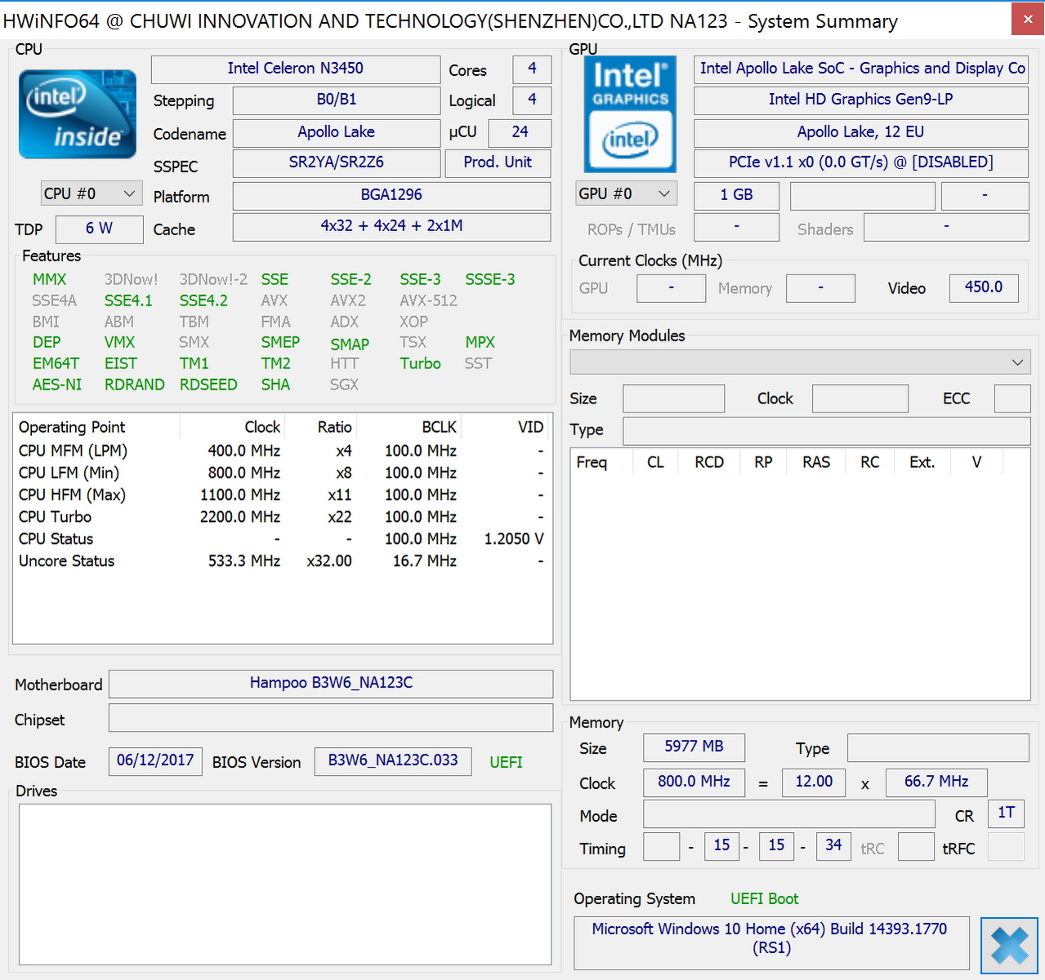The width and height of the screenshot is (1045, 980).
Task: Click the Intel Graphics GPU logo
Action: click(x=630, y=114)
